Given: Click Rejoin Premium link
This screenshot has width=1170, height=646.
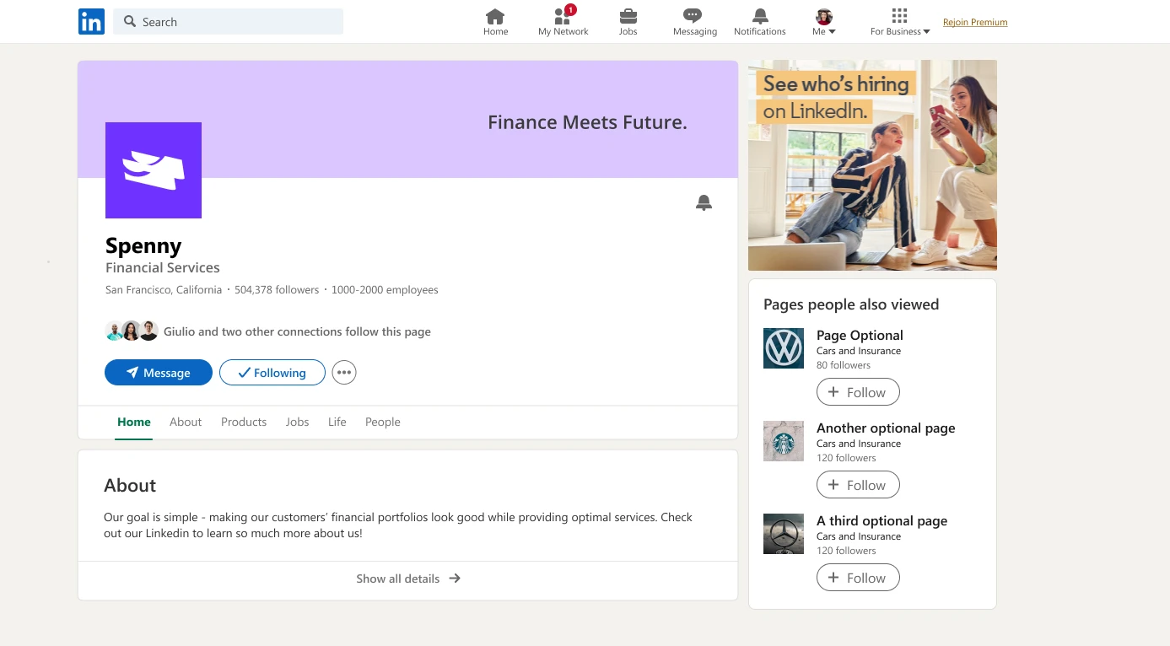Looking at the screenshot, I should coord(975,23).
